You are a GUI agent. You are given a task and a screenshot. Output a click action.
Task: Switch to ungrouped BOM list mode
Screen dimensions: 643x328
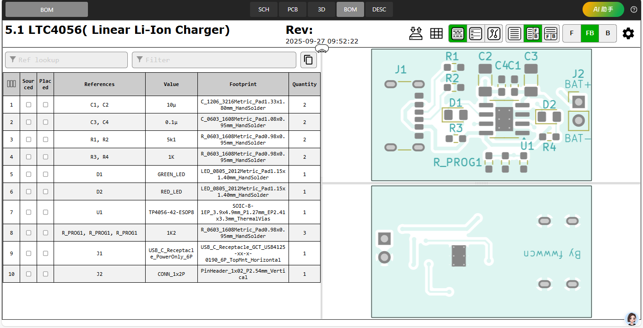(475, 33)
